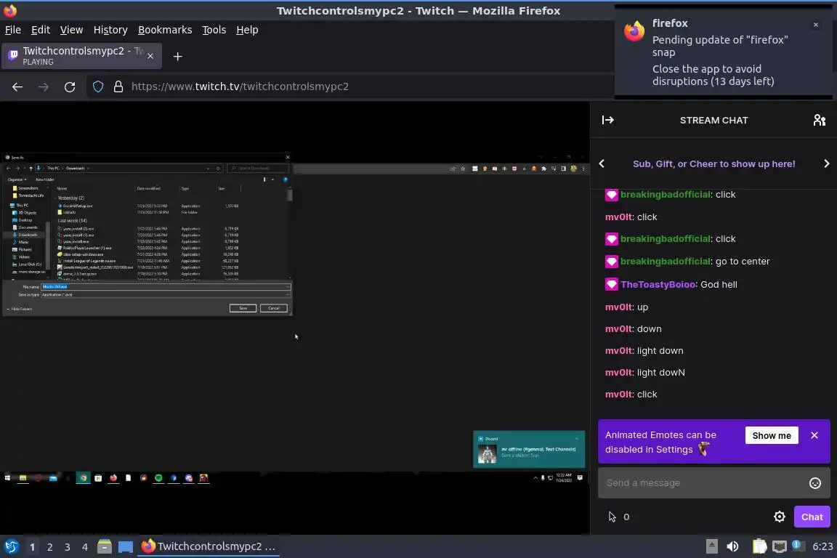Click username TheToastyBoioo in chat
Image resolution: width=837 pixels, height=558 pixels.
(658, 285)
